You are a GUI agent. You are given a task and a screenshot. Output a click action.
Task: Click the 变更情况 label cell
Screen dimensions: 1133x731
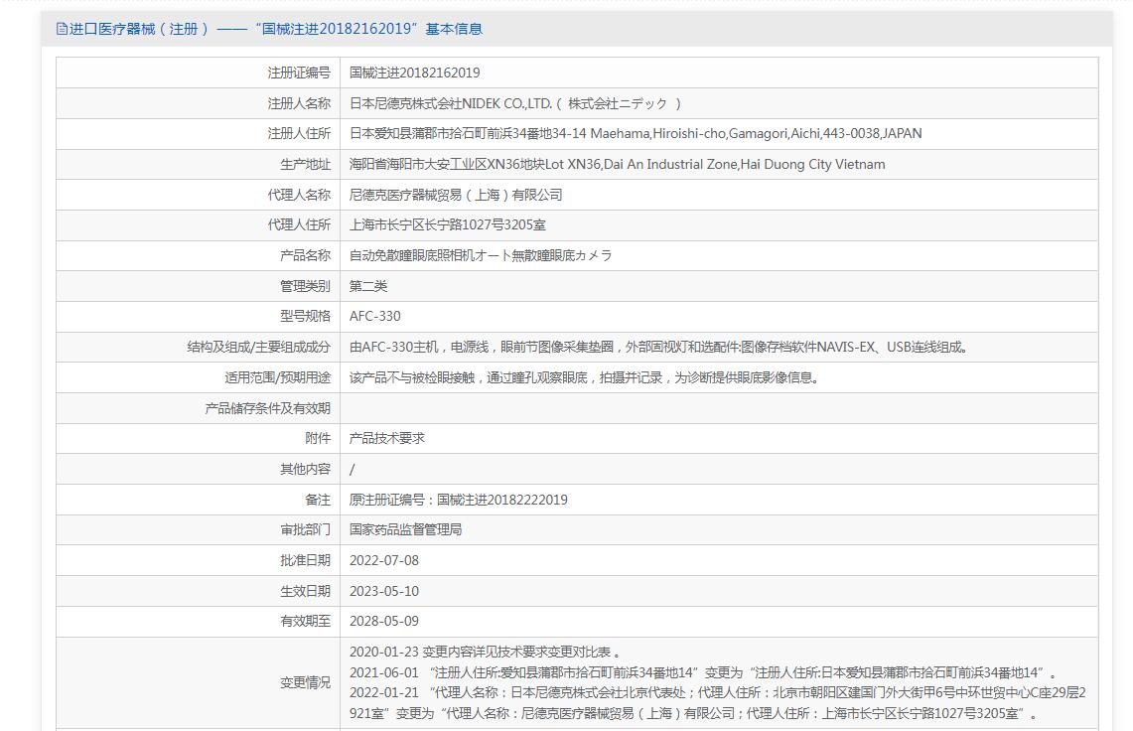coord(198,682)
